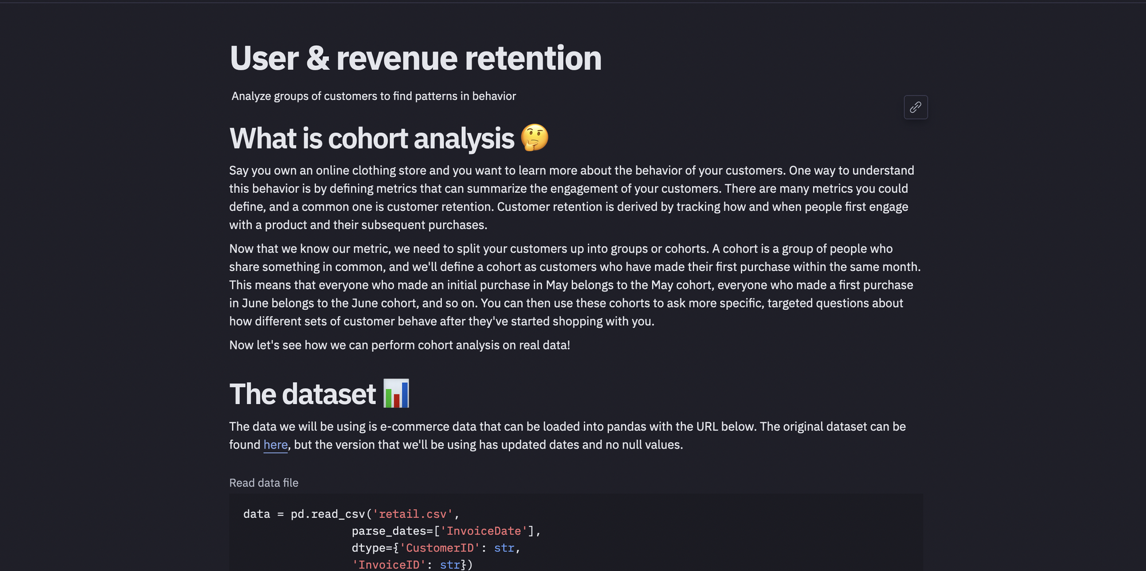
Task: Click the 'Read data file' caption
Action: pos(264,483)
